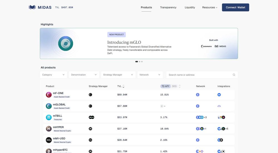
Task: Click the mF-ONE product icon
Action: (x=49, y=95)
